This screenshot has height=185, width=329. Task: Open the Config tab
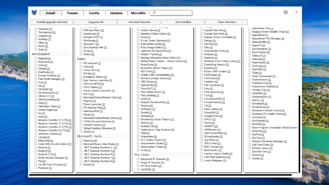pyautogui.click(x=94, y=13)
